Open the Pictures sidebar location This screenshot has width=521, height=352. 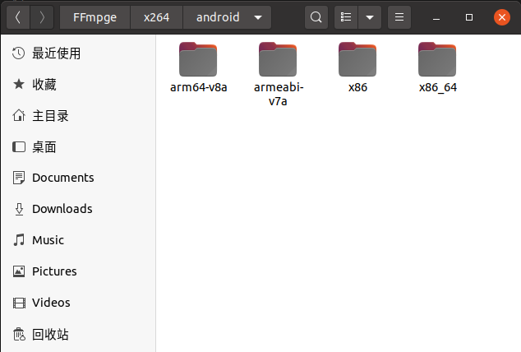point(54,271)
